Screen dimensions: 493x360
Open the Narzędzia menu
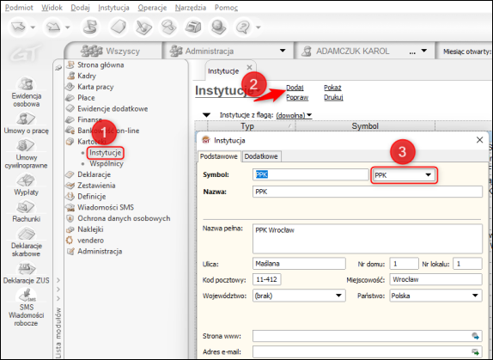pyautogui.click(x=191, y=8)
